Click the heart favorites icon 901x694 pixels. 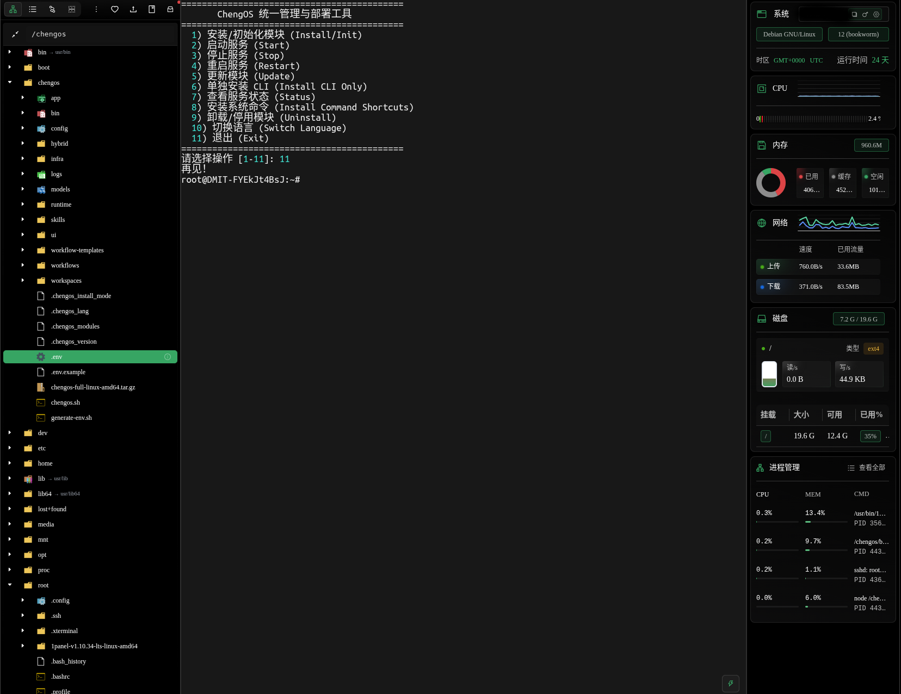click(115, 9)
